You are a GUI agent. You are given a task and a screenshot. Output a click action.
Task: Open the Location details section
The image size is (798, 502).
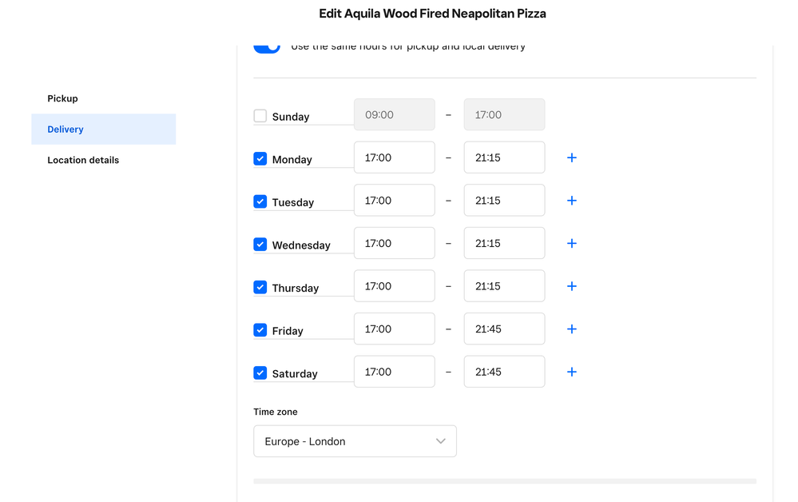click(x=83, y=160)
